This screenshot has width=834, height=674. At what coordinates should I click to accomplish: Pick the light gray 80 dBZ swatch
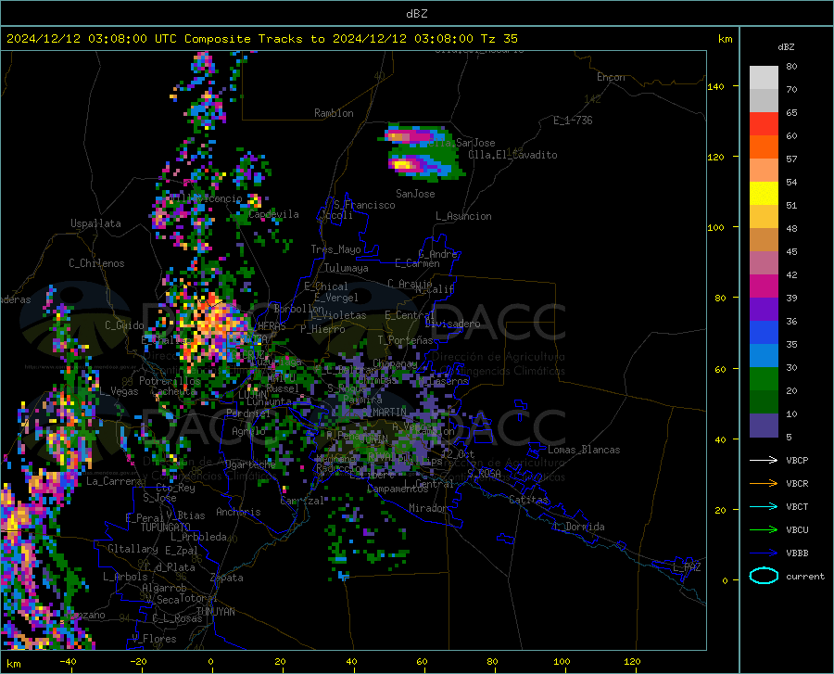[764, 78]
